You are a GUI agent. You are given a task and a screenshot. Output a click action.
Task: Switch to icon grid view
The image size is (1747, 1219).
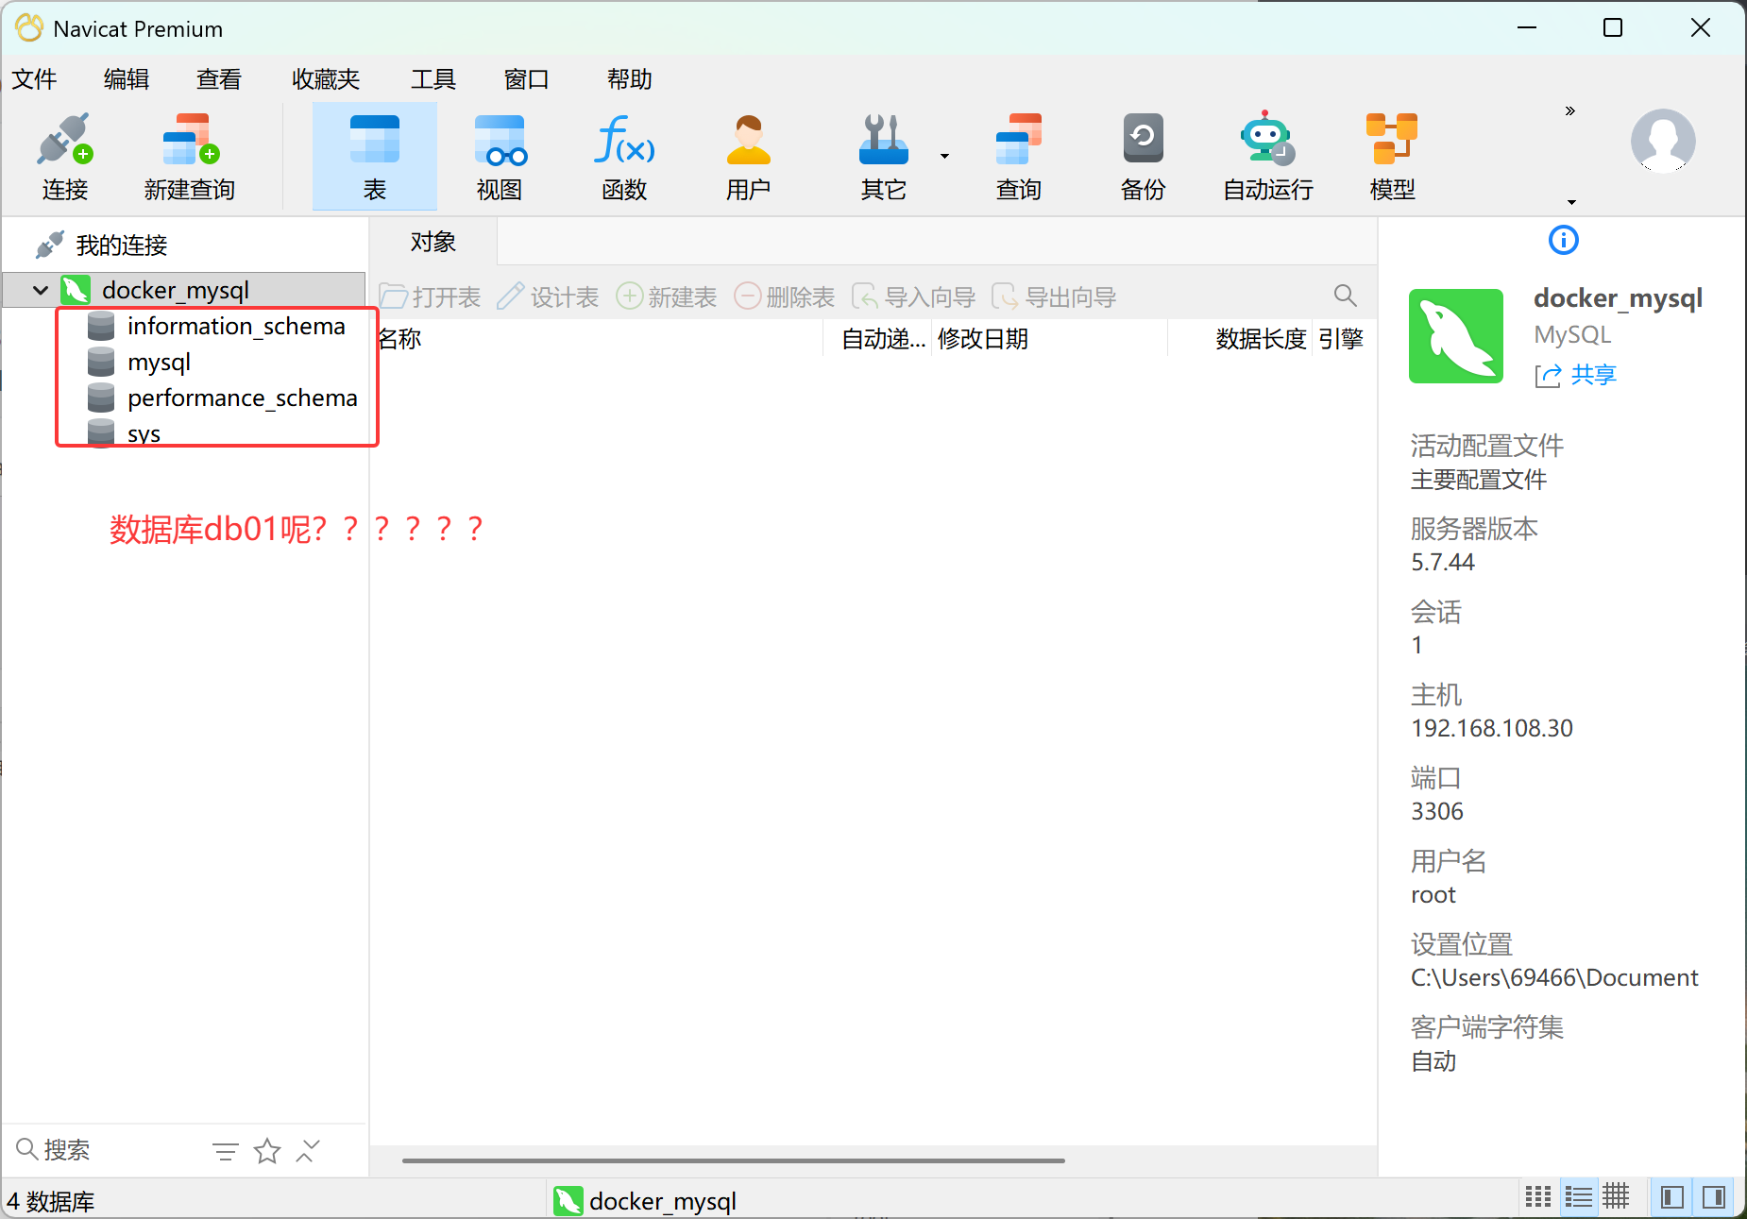1538,1197
